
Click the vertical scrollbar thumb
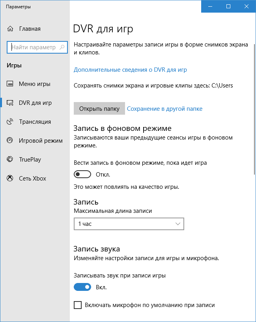pos(254,109)
